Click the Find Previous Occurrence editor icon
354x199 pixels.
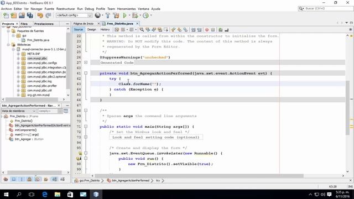(x=148, y=29)
